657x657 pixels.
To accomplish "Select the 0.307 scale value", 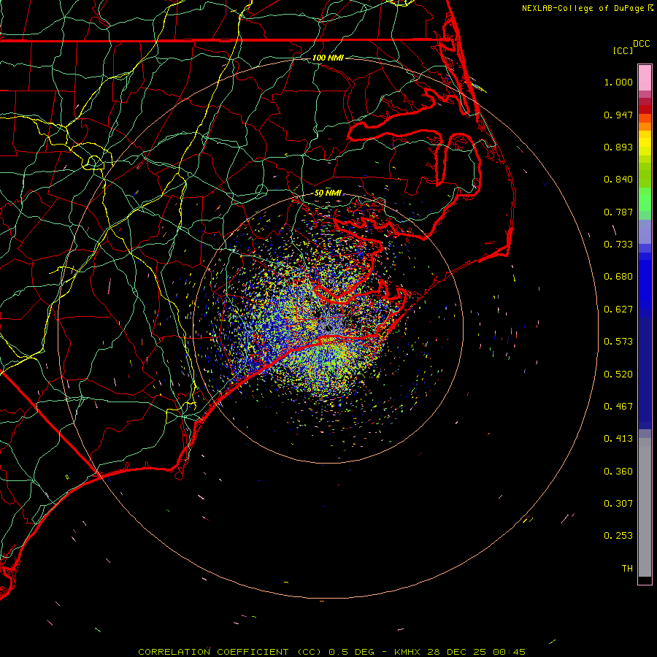I will tap(618, 504).
